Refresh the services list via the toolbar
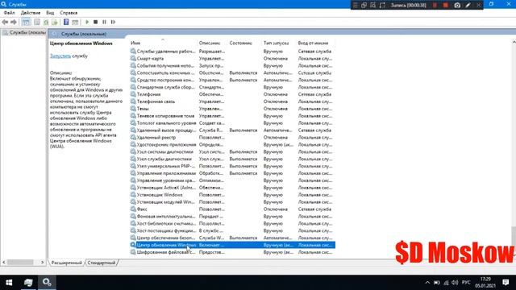Viewport: 516px width, 290px height. click(46, 22)
